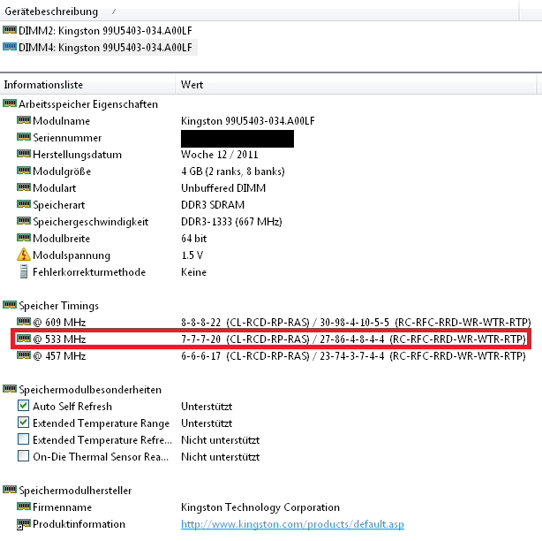Open the Kingston products default.asp link
This screenshot has width=542, height=541.
(292, 524)
